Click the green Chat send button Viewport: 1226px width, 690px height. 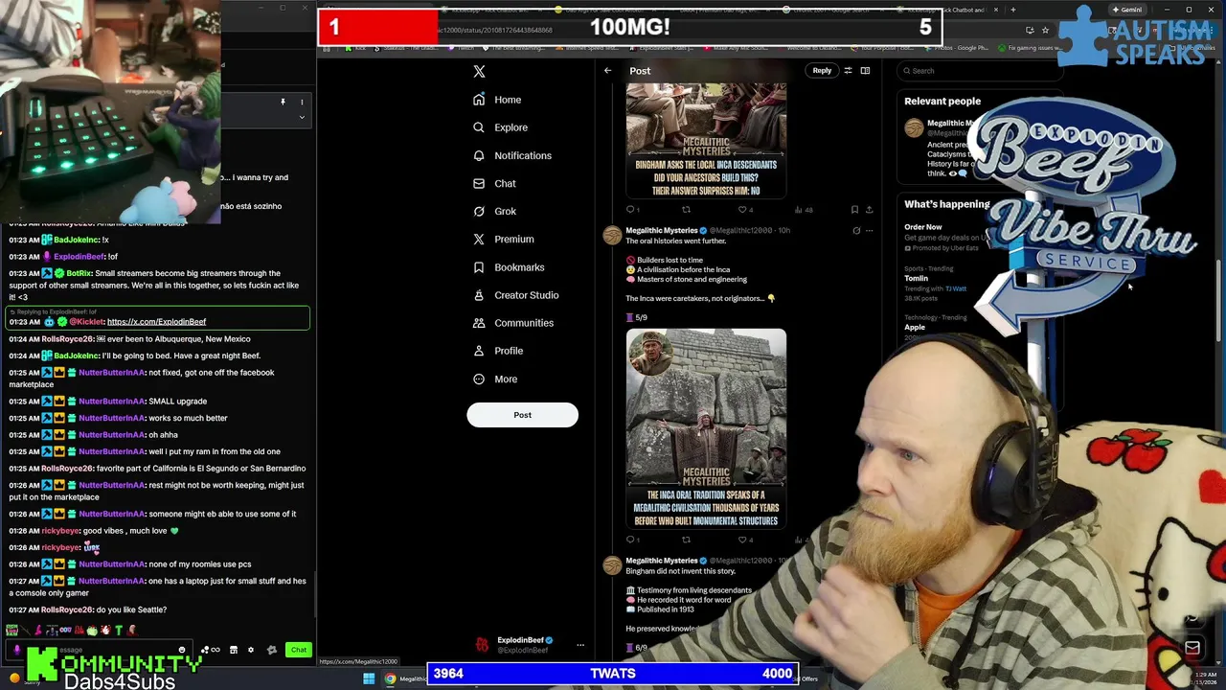(299, 650)
